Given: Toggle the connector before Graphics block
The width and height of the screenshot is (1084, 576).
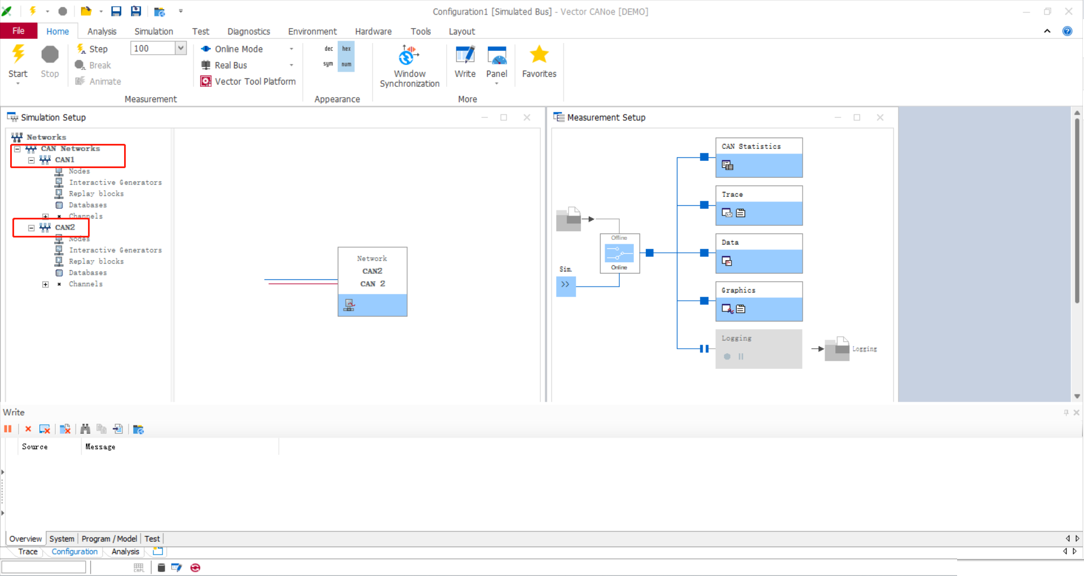Looking at the screenshot, I should (x=704, y=301).
